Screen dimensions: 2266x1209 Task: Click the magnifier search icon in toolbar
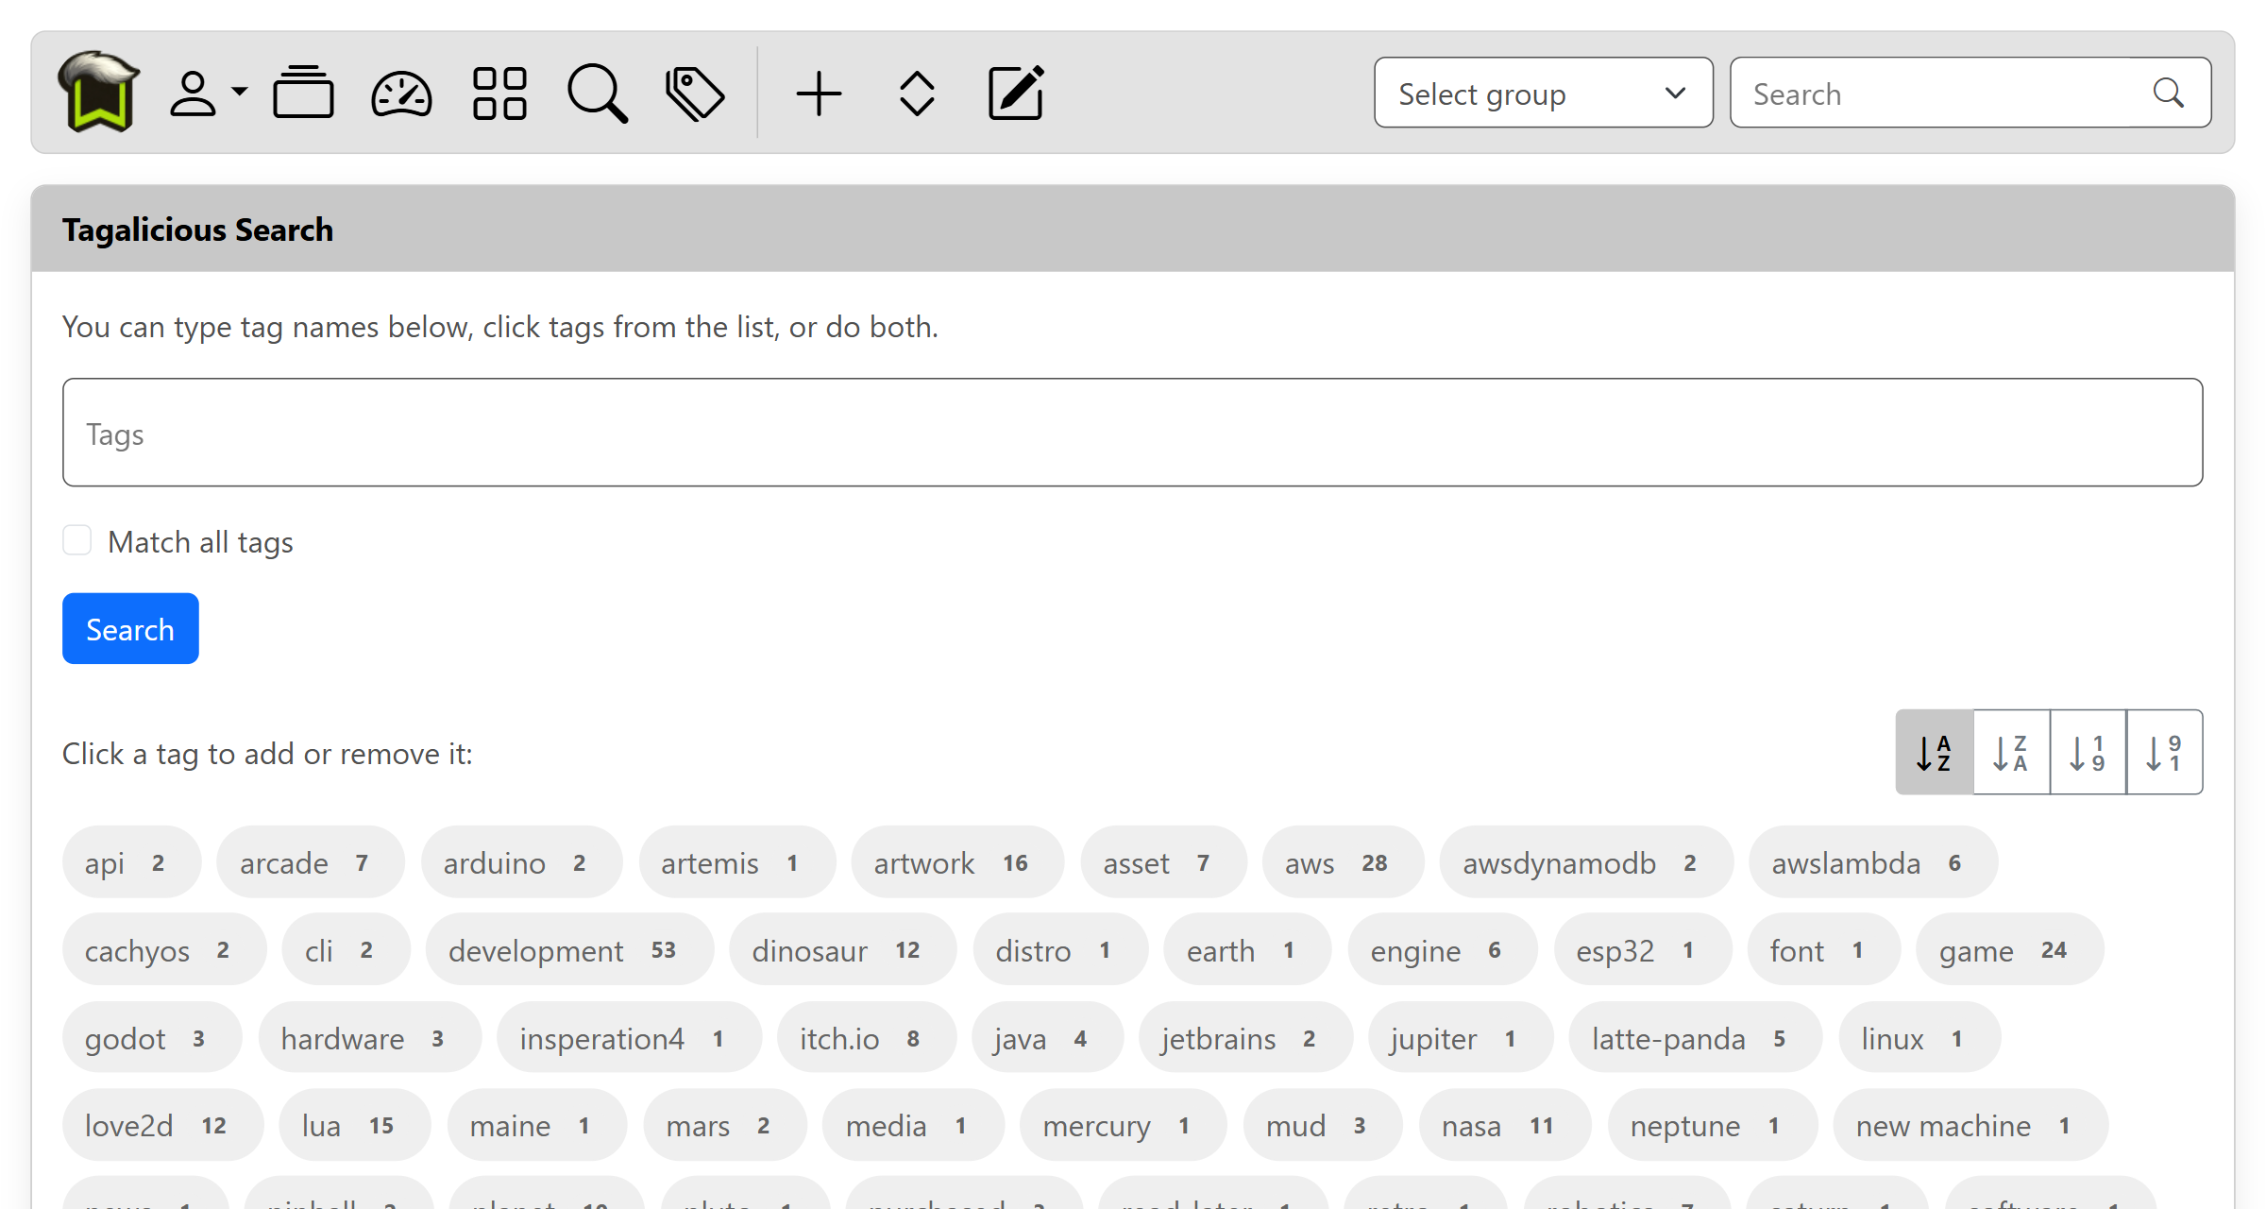598,93
